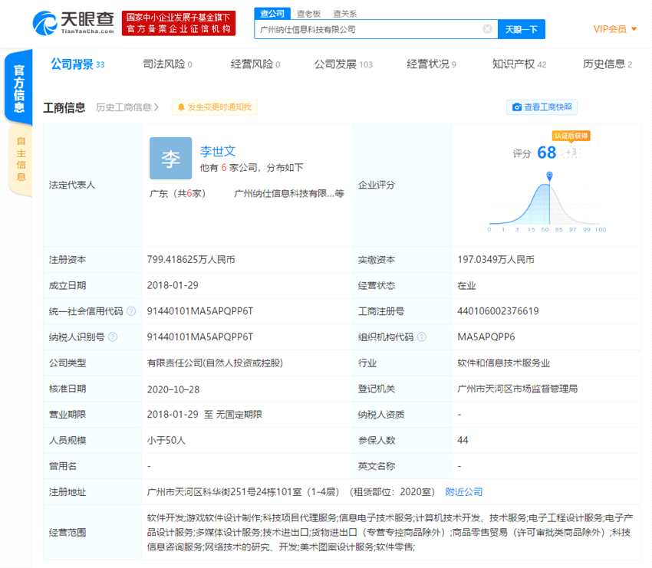Open 公司背景 tab
Image resolution: width=652 pixels, height=568 pixels.
77,64
